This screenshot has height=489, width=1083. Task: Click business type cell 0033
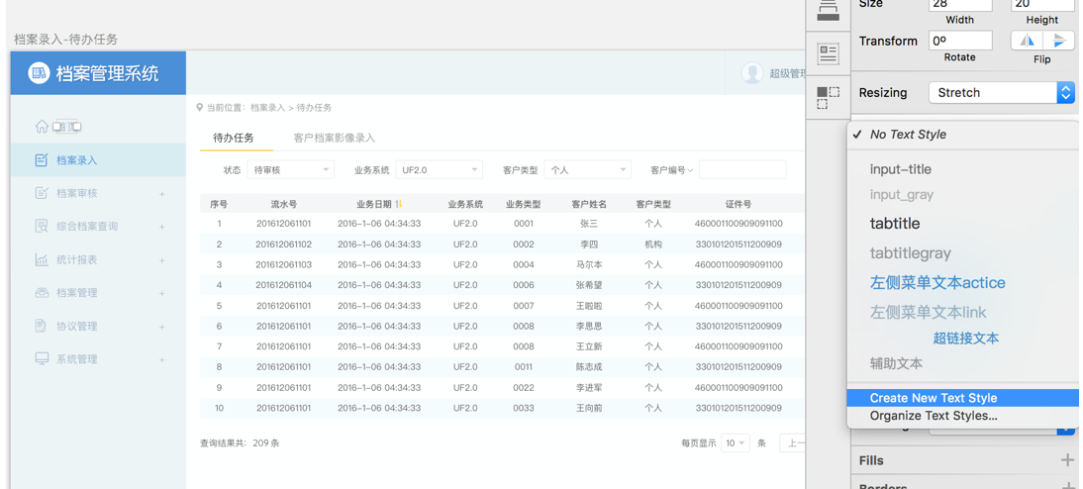[x=524, y=408]
